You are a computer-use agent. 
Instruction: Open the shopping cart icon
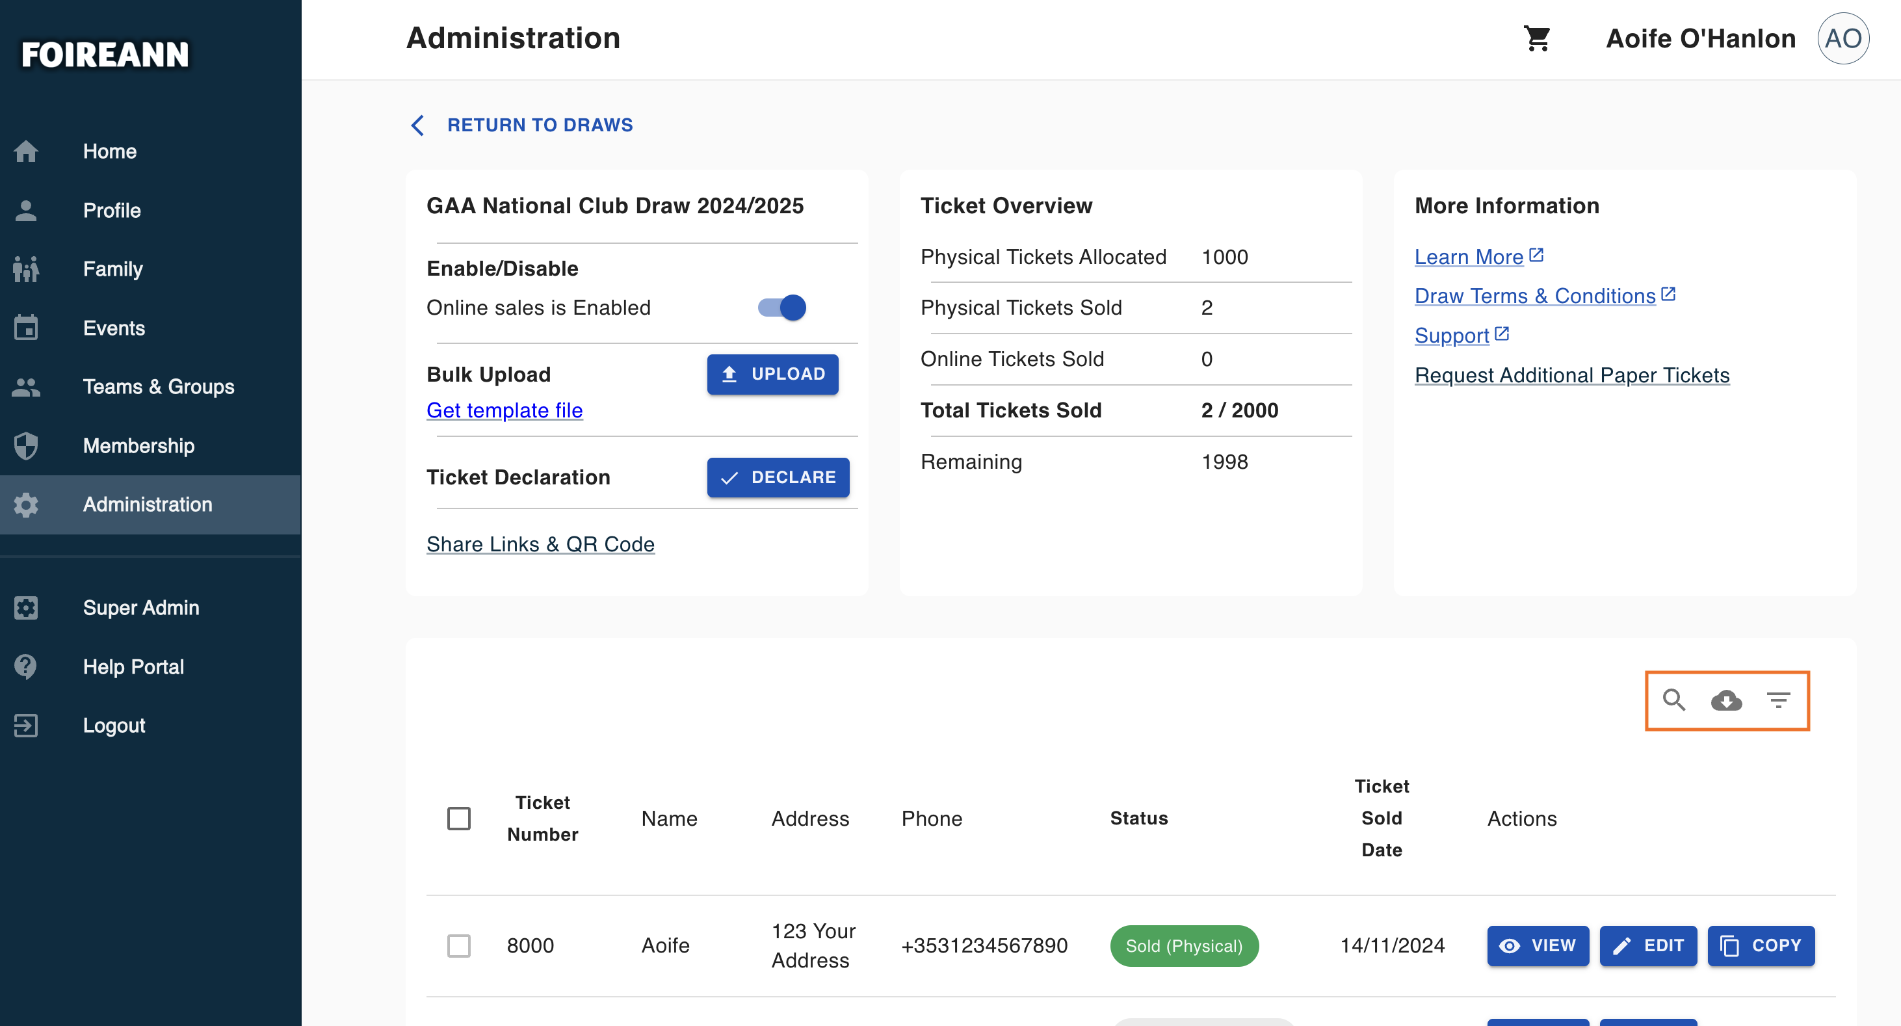click(x=1537, y=38)
